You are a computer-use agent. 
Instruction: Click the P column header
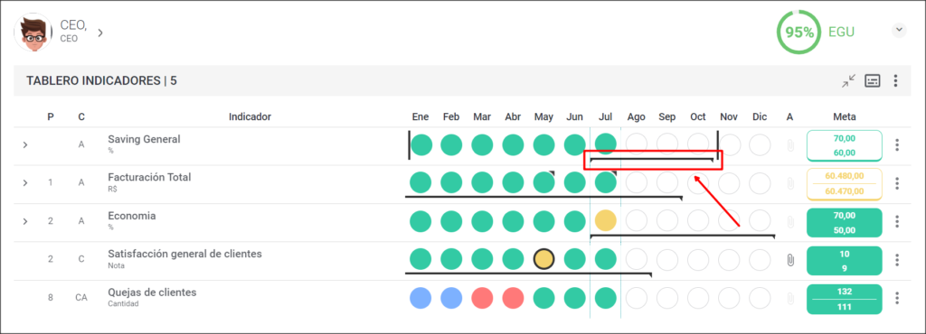pos(51,116)
